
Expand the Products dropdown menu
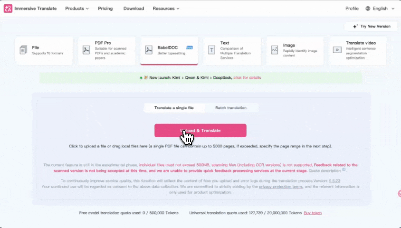click(76, 9)
